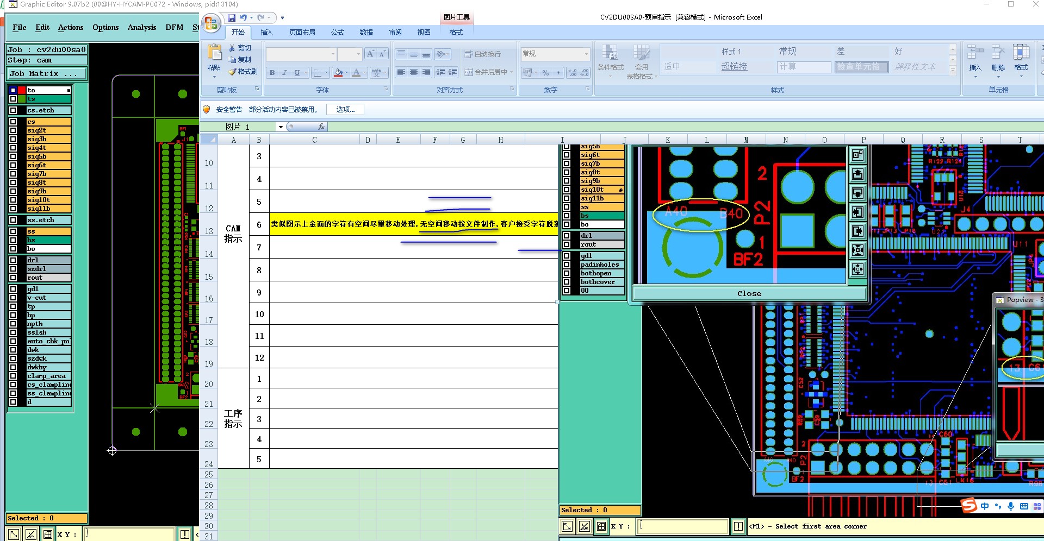1044x541 pixels.
Task: Open the DFM menu in Graphic Editor
Action: (x=175, y=28)
